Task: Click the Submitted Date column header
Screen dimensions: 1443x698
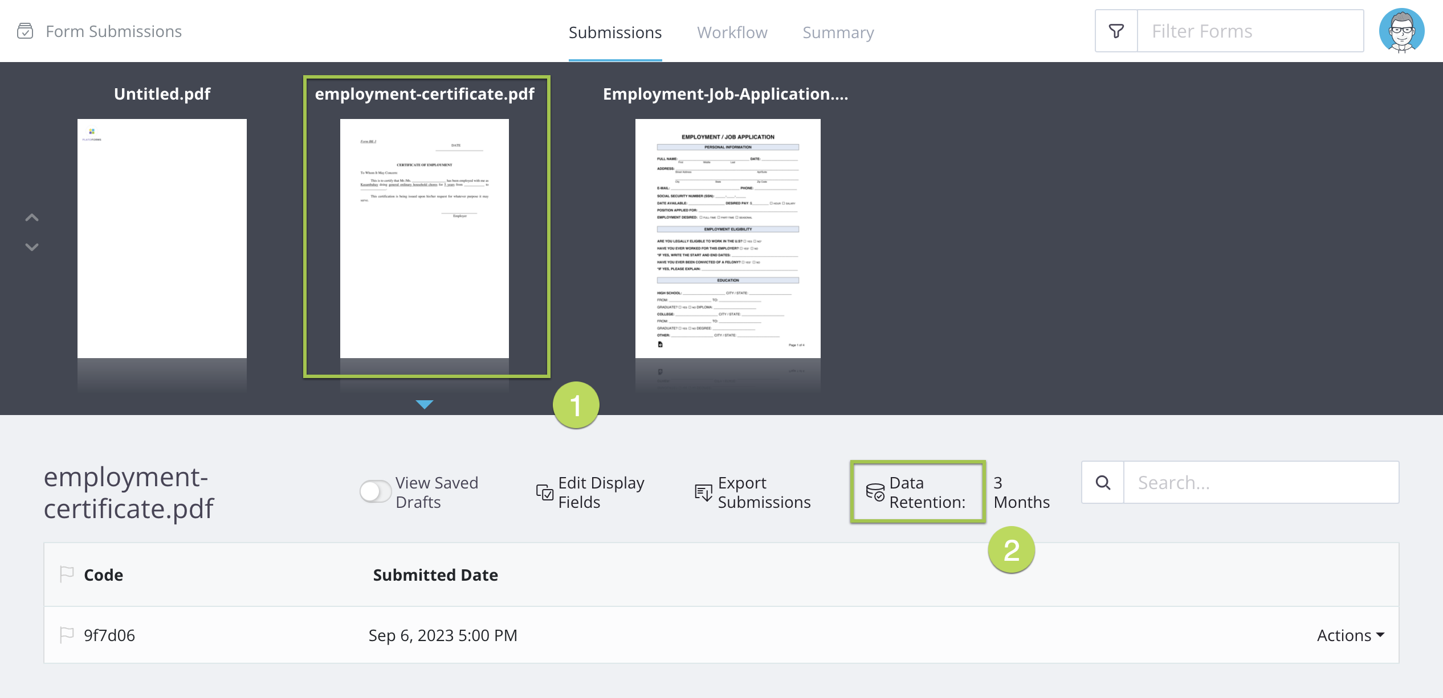Action: (x=435, y=574)
